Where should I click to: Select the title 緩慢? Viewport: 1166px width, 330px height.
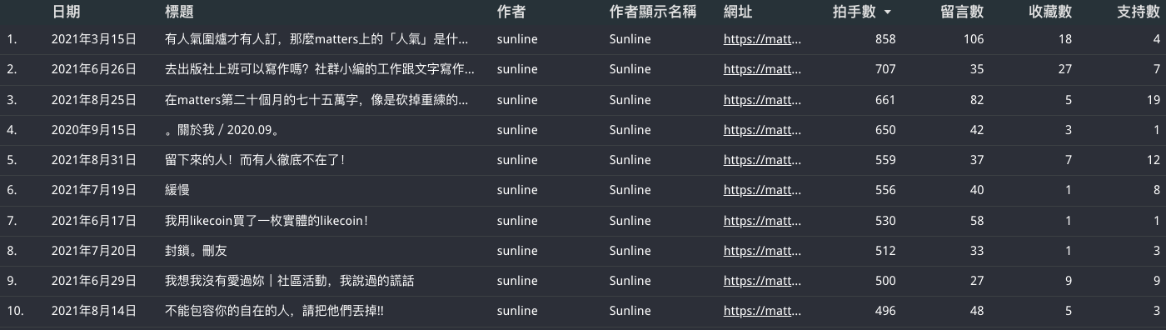coord(177,190)
